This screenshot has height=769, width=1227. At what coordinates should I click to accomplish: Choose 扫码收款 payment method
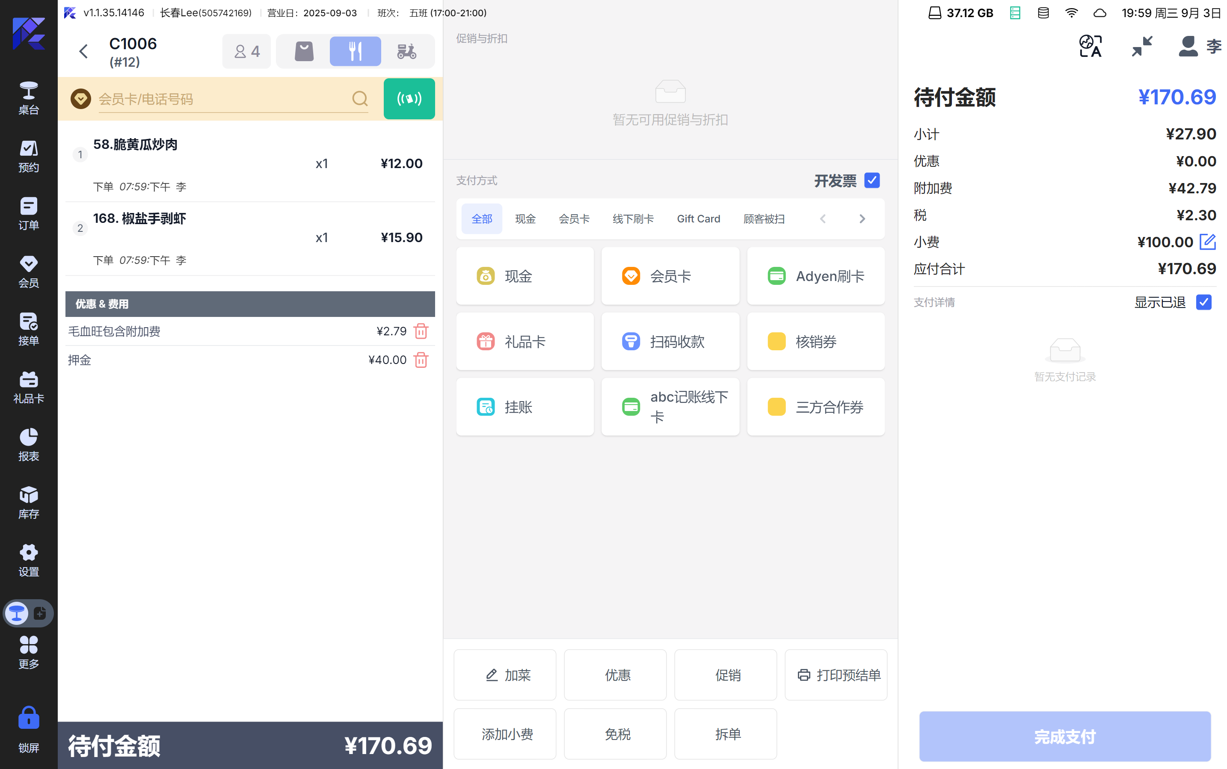click(670, 341)
